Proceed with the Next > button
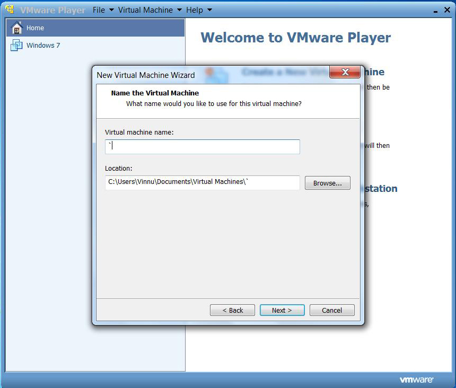 coord(282,310)
